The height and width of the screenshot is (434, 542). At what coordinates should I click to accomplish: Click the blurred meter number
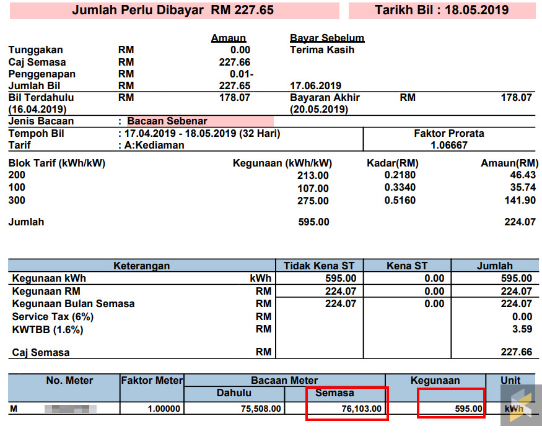click(74, 409)
